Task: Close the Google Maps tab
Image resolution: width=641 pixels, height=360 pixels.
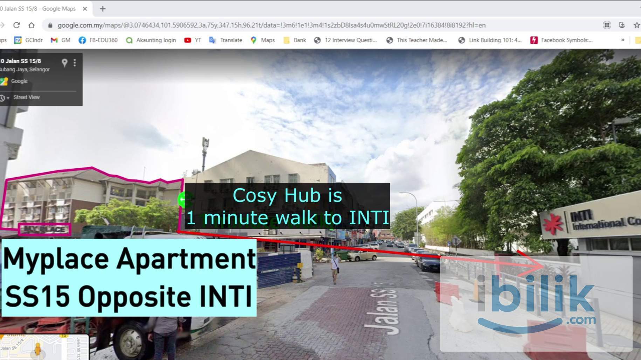Action: pos(85,9)
